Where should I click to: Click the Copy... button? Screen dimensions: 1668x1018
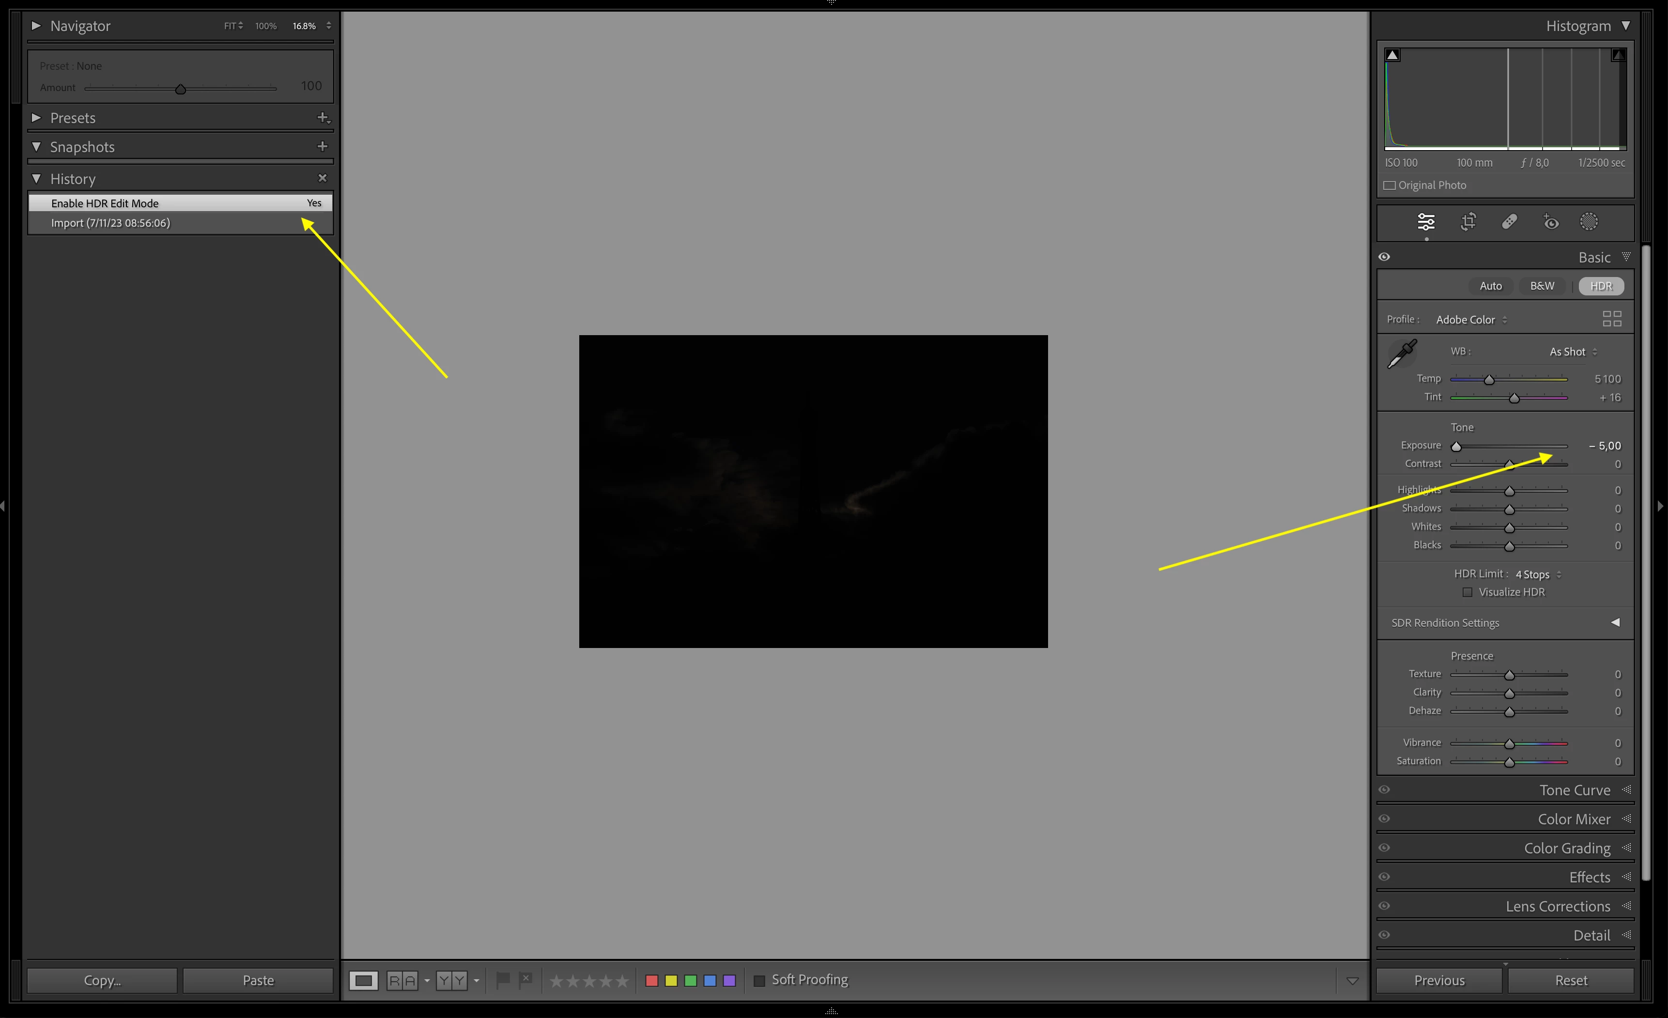pyautogui.click(x=102, y=980)
